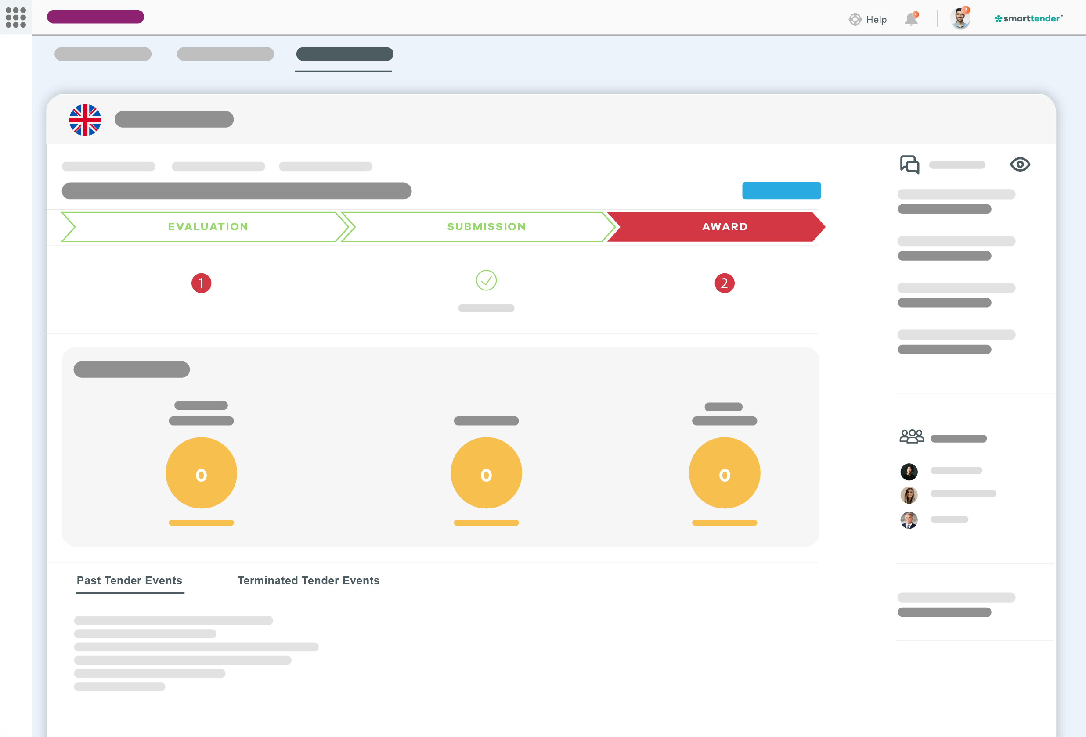Image resolution: width=1086 pixels, height=737 pixels.
Task: Select the SUBMISSION stage step
Action: pyautogui.click(x=479, y=227)
